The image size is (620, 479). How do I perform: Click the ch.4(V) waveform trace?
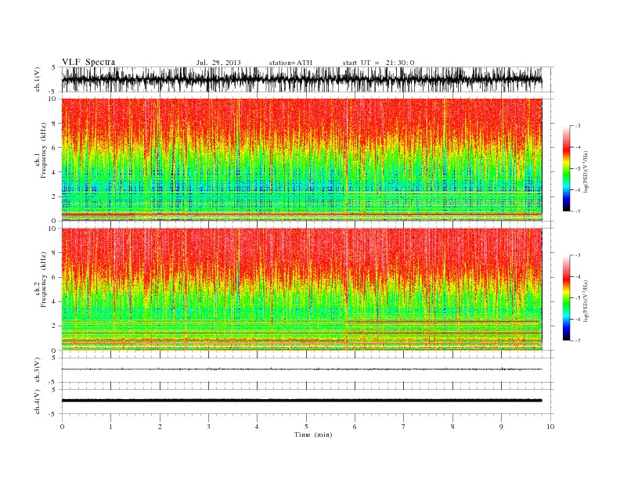point(301,401)
